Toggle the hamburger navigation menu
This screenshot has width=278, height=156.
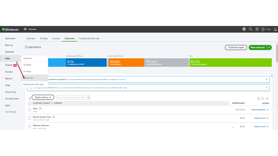pyautogui.click(x=25, y=29)
